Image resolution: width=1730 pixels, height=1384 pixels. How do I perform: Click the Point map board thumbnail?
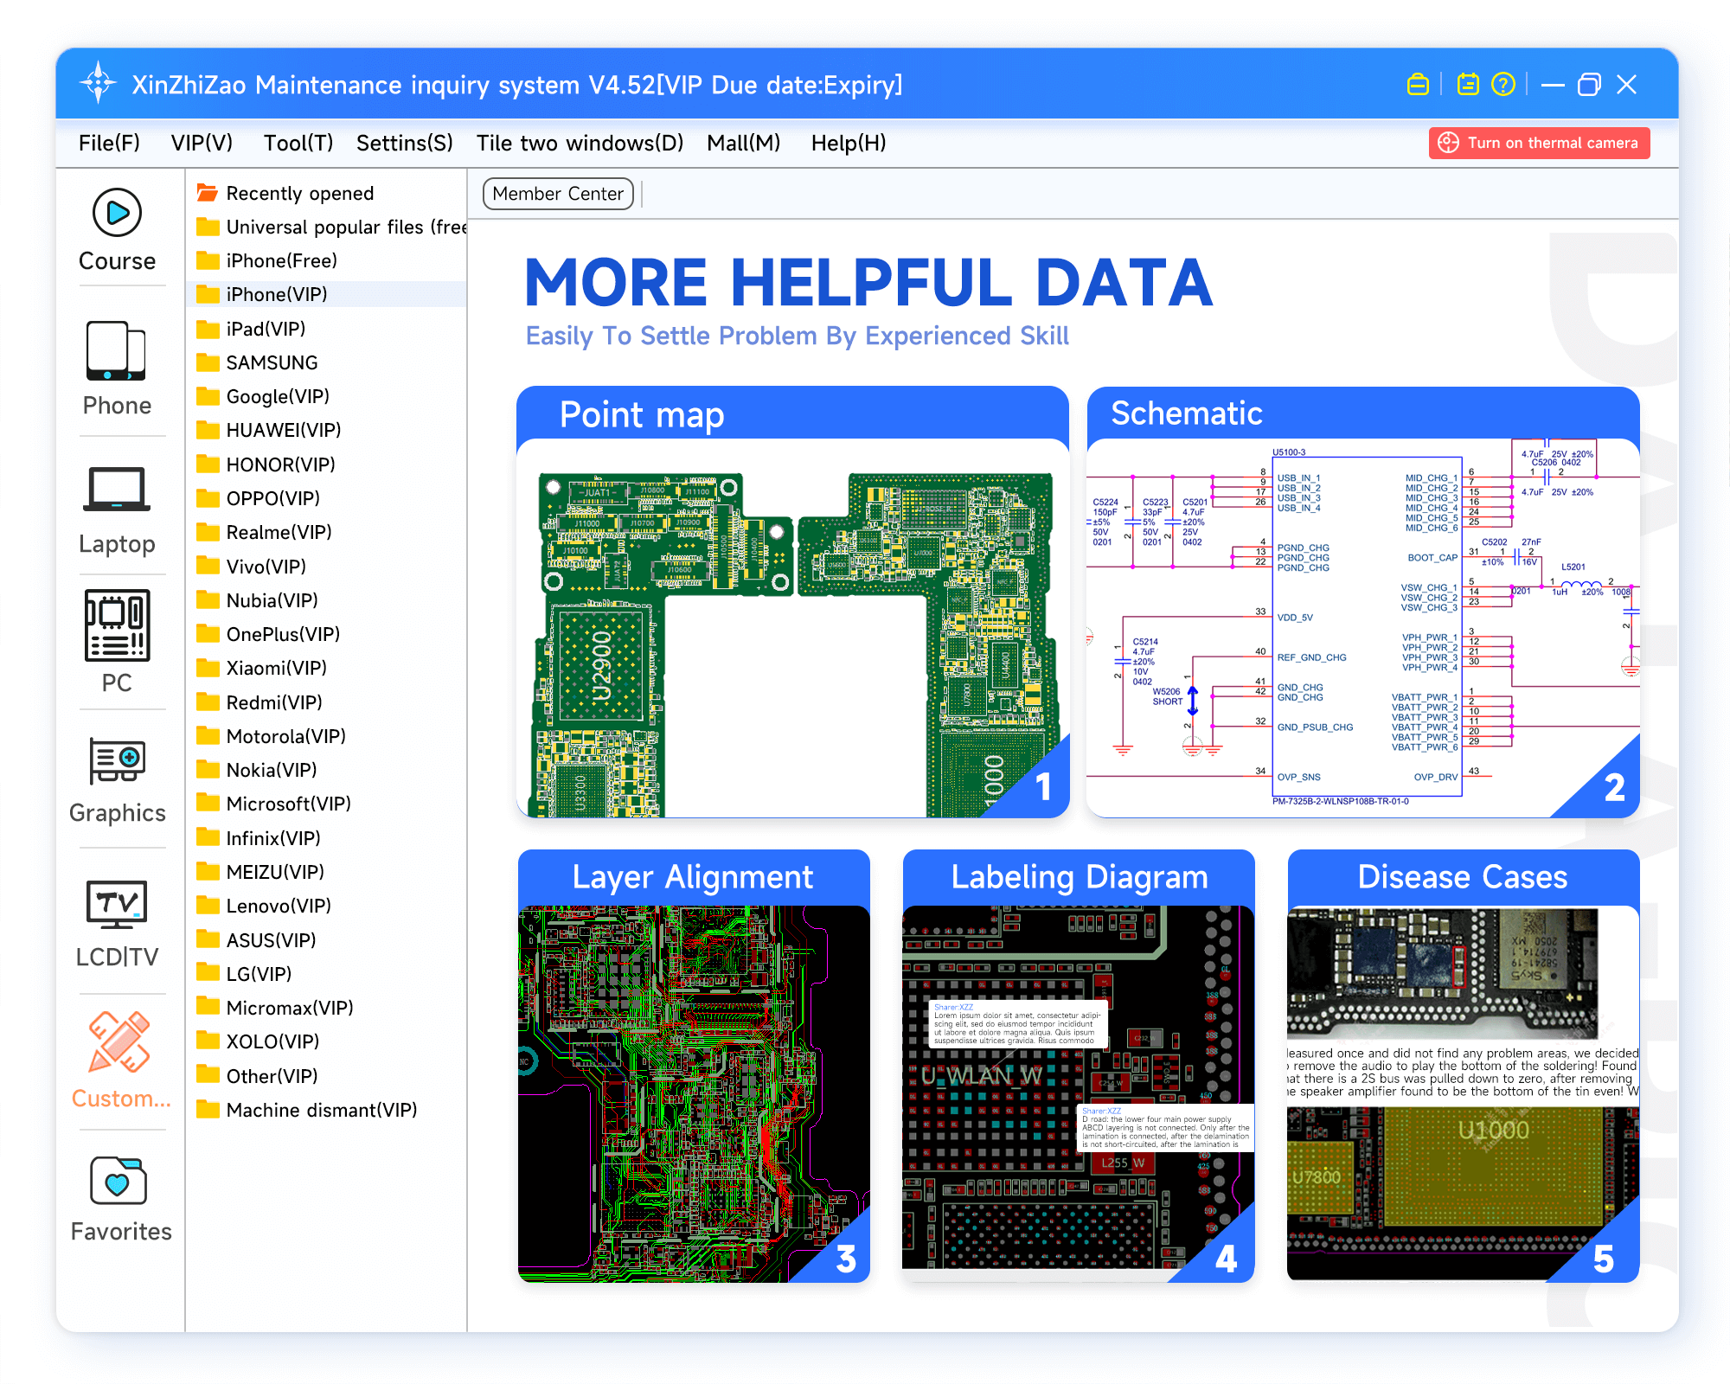[792, 629]
